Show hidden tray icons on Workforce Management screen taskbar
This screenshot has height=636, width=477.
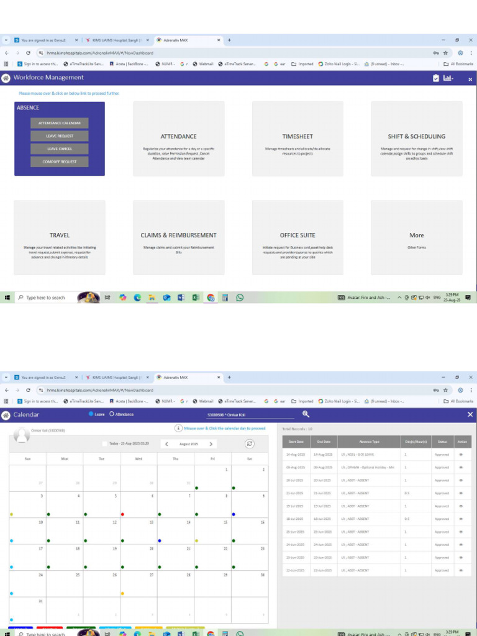pos(399,298)
